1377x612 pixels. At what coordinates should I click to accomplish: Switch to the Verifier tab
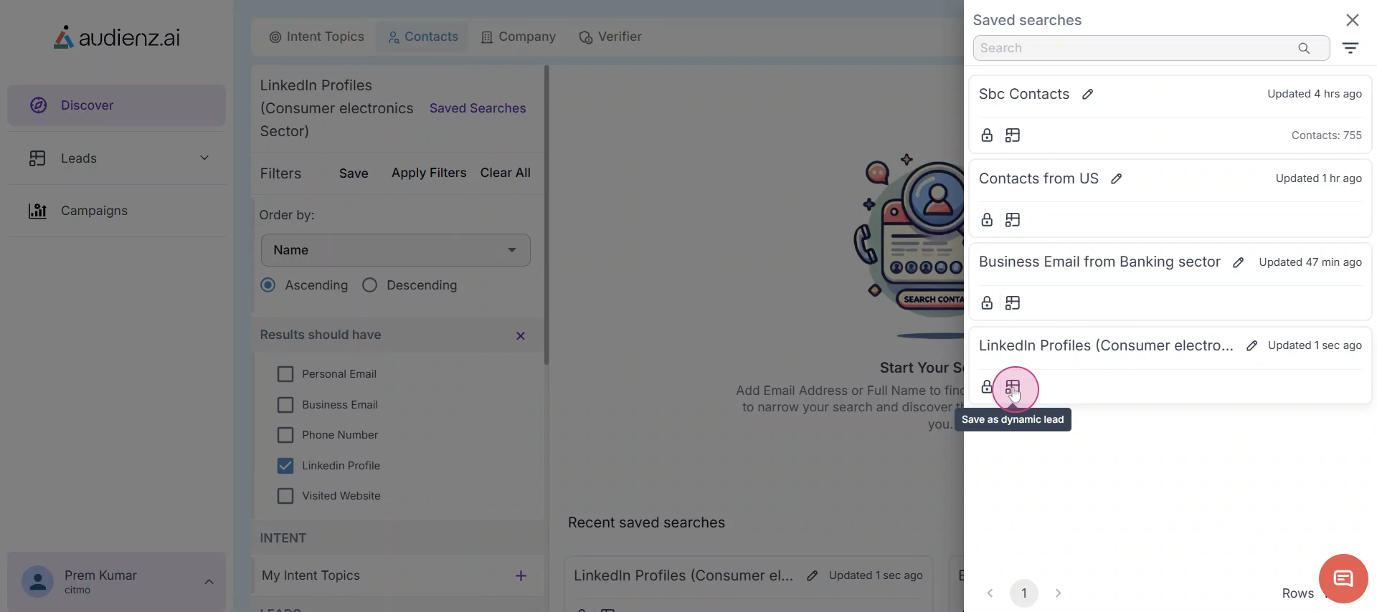610,37
